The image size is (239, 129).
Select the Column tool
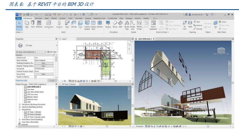pos(59,25)
